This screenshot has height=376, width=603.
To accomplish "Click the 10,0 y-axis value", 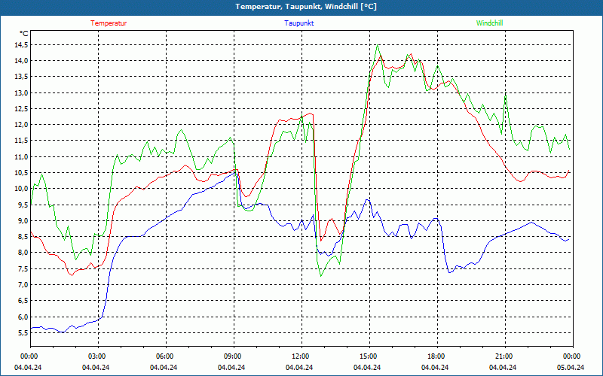I will pyautogui.click(x=22, y=189).
